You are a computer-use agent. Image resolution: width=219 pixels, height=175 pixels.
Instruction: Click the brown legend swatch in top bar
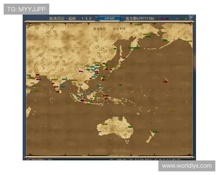tap(158, 19)
